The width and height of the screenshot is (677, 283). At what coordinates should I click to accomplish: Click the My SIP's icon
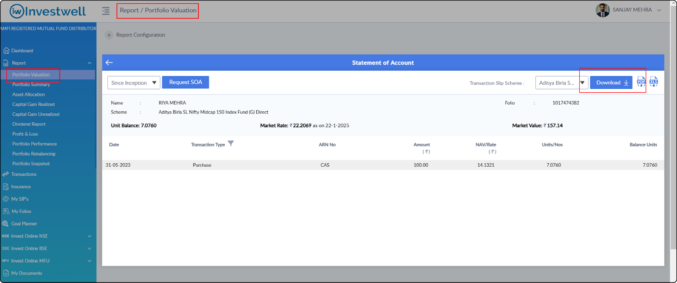pos(6,199)
